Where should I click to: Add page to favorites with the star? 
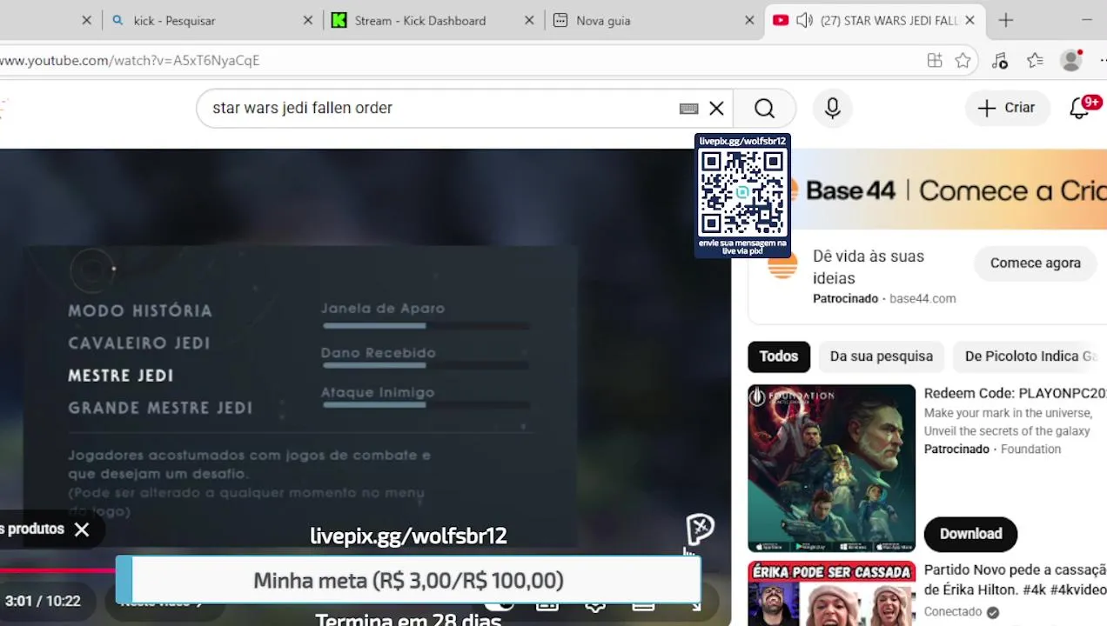coord(963,60)
